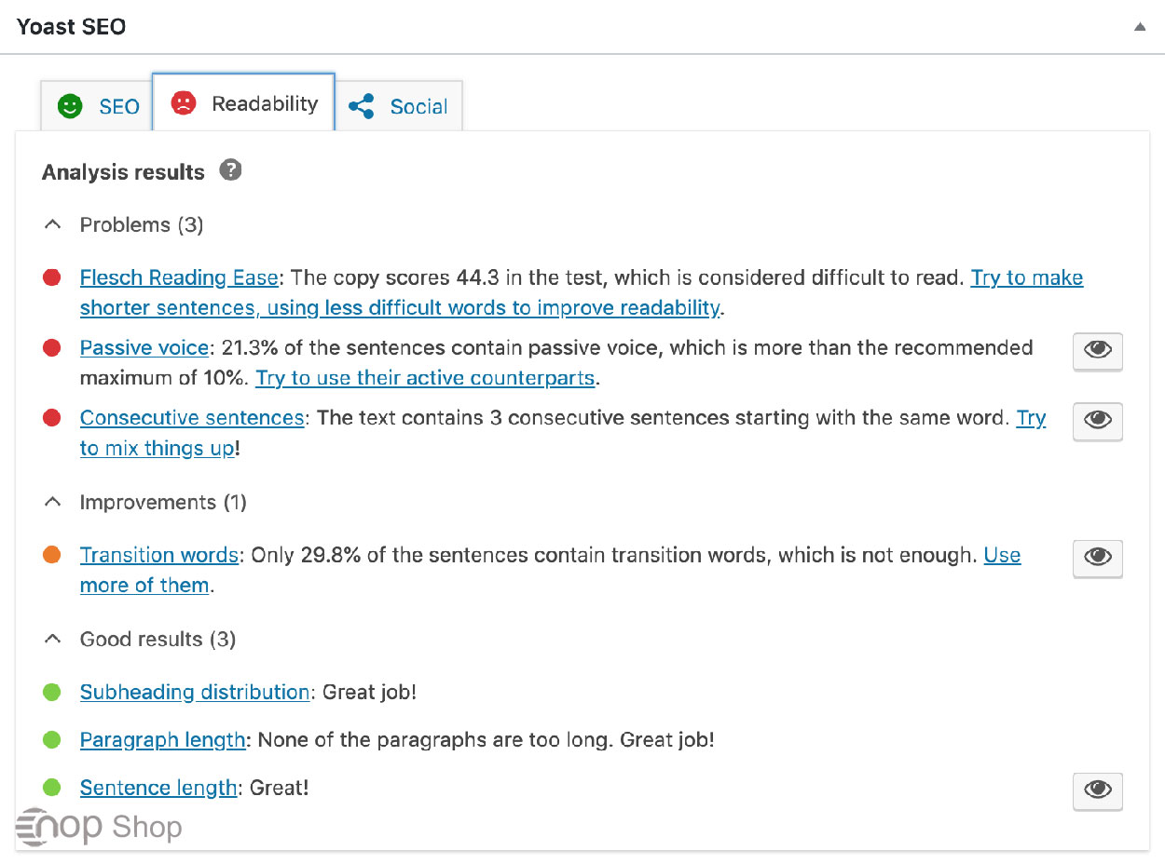Collapse the Improvements section
The image size is (1165, 864).
point(53,501)
